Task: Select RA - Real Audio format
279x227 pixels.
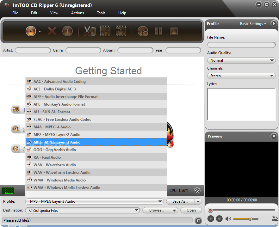Action: coord(96,157)
